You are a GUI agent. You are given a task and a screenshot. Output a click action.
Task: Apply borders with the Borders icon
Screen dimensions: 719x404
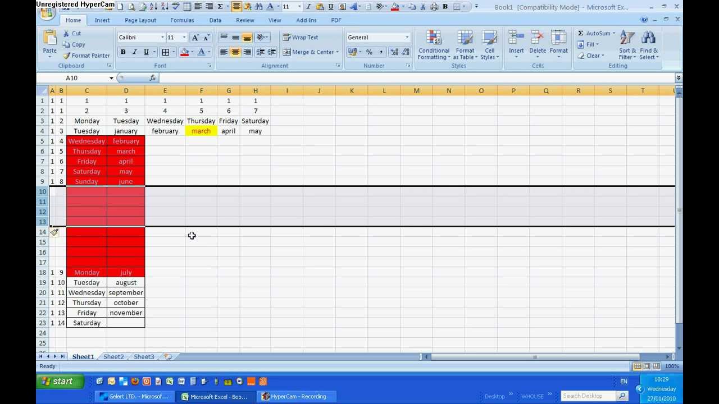pyautogui.click(x=166, y=52)
